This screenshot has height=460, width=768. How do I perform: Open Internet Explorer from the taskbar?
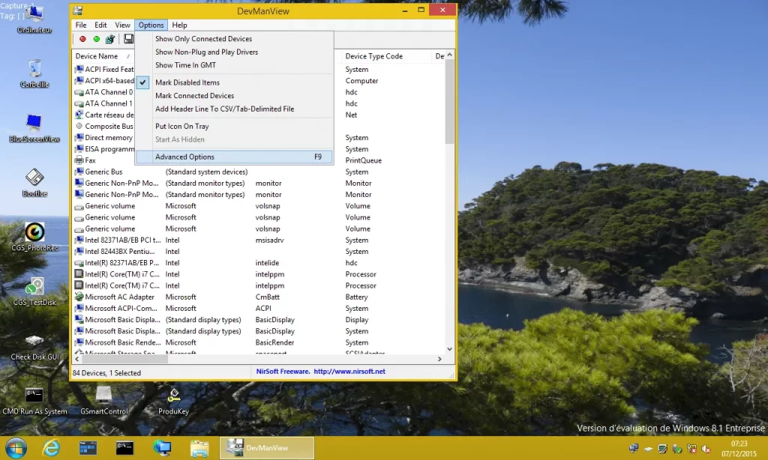pos(51,448)
